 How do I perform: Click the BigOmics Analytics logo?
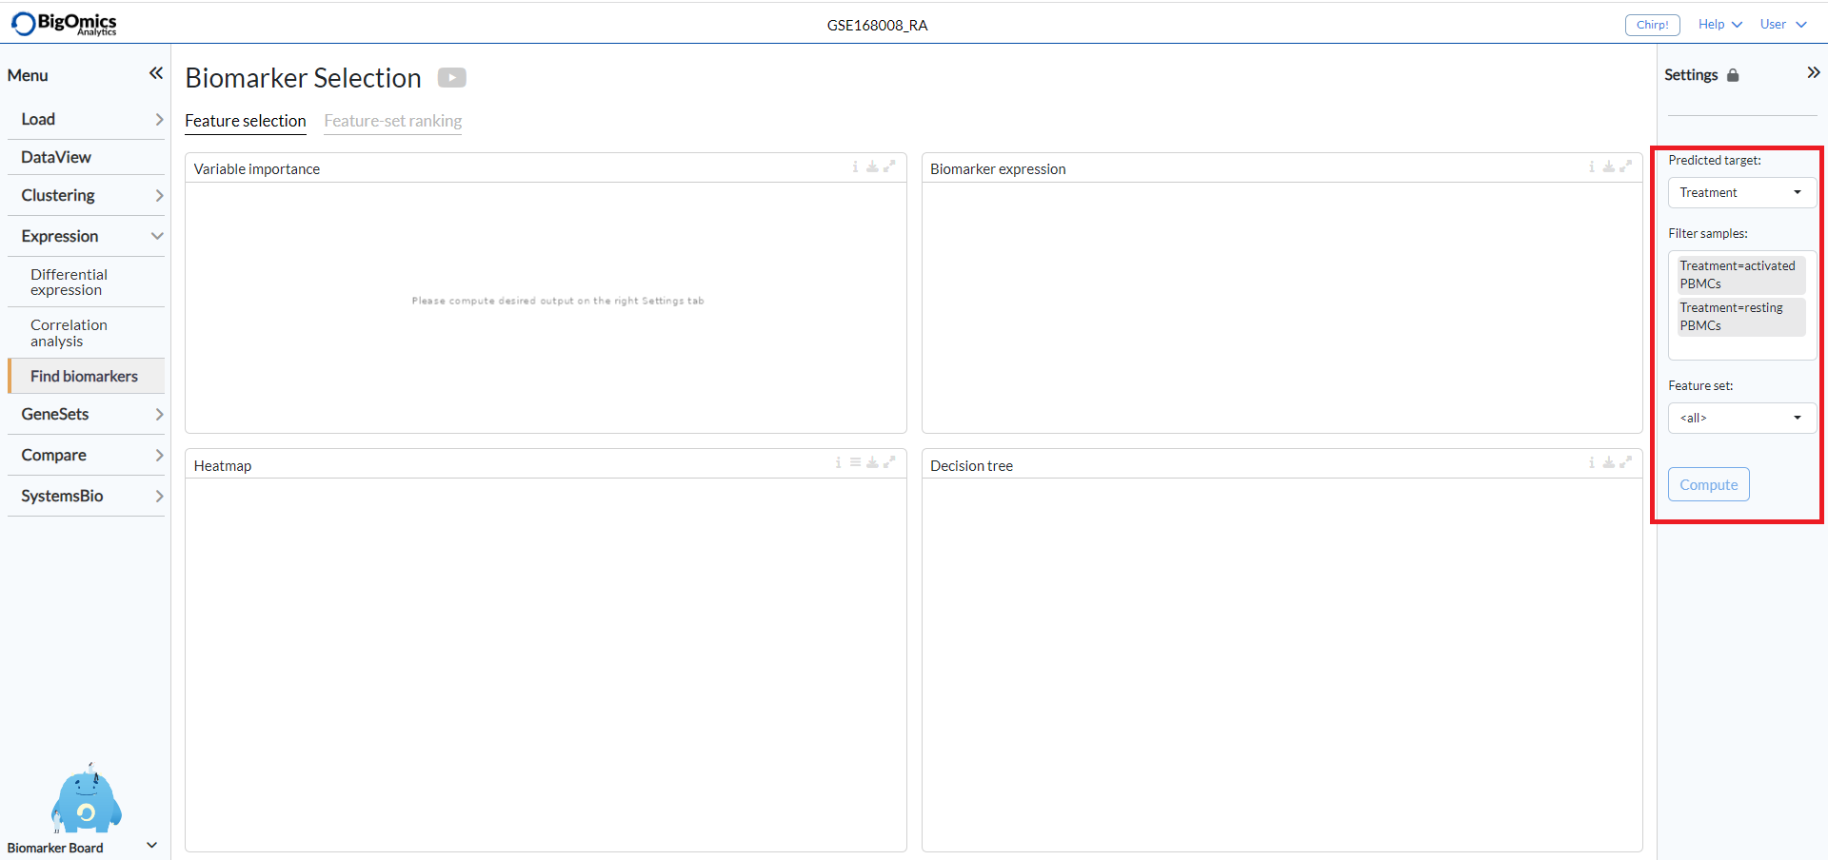[x=63, y=23]
